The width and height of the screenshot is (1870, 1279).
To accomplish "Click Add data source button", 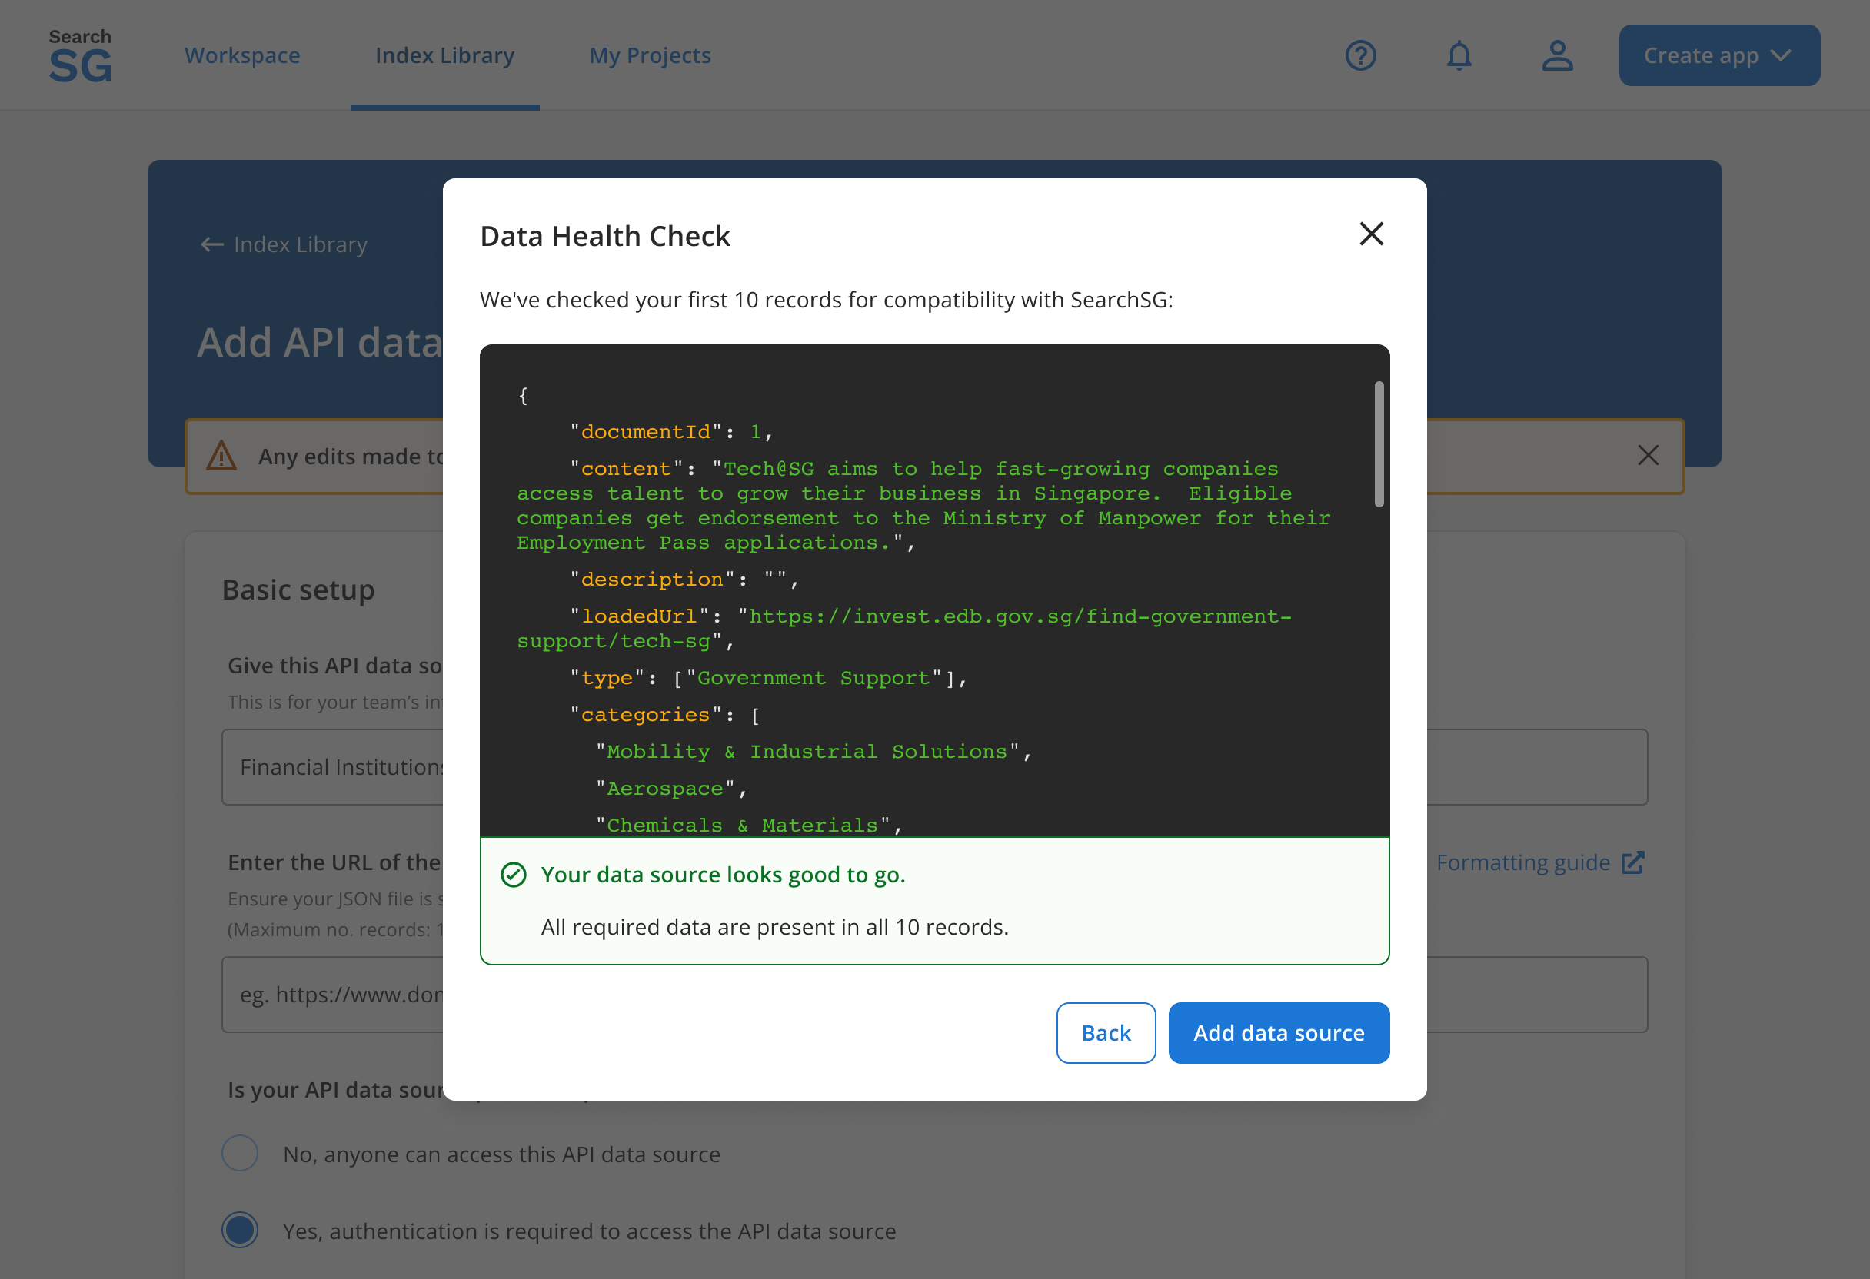I will click(x=1279, y=1033).
